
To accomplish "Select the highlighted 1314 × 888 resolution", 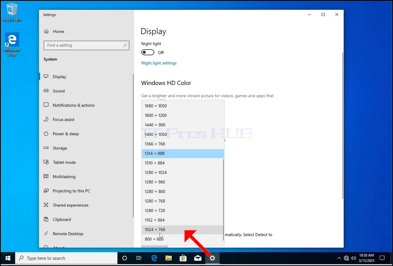I will [183, 154].
